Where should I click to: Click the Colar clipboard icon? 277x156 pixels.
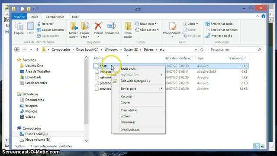30,28
